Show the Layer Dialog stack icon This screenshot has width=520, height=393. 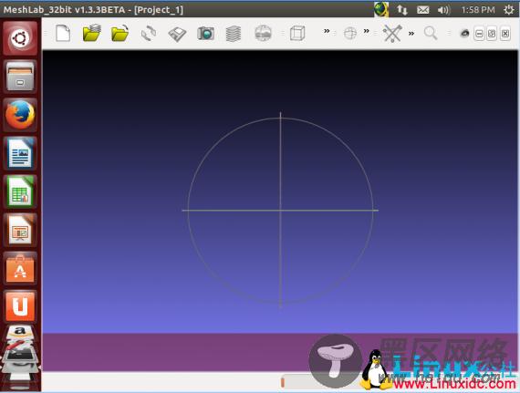pyautogui.click(x=234, y=34)
